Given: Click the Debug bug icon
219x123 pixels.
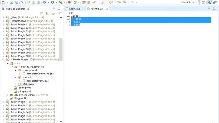Looking at the screenshot, I should click(44, 2).
